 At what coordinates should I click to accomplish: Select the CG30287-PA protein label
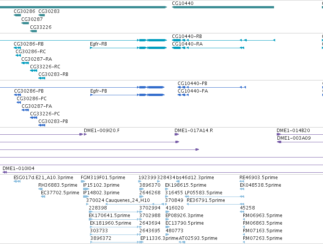coord(37,107)
